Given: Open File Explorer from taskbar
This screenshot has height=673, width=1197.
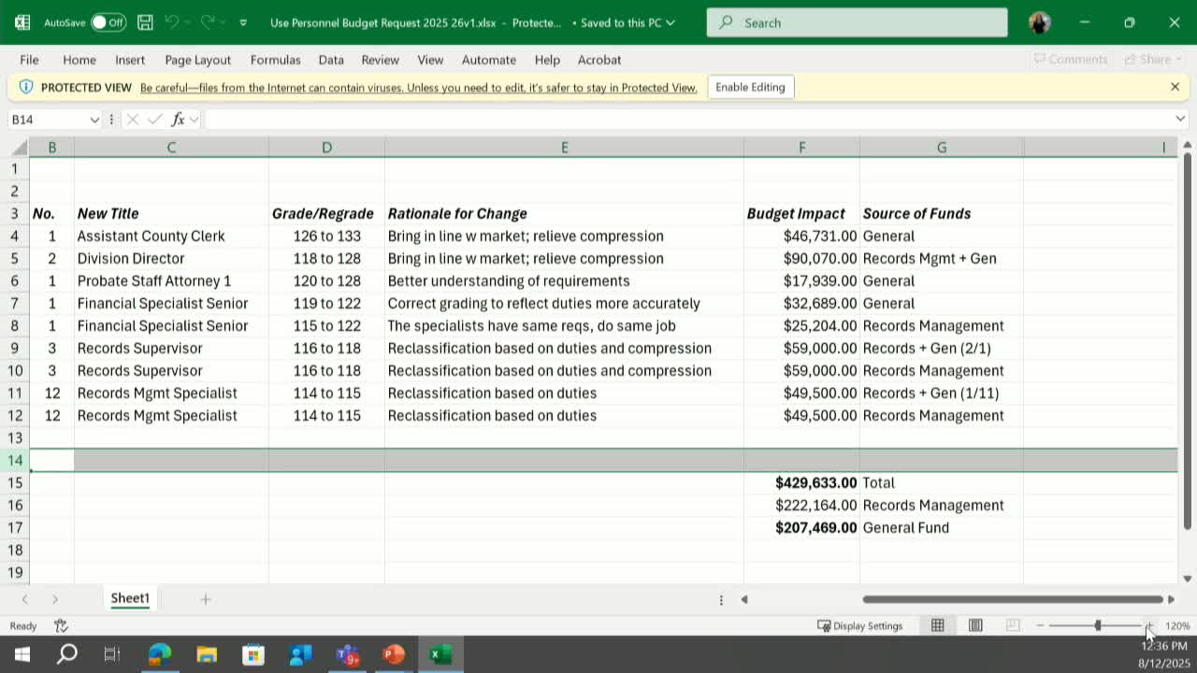Looking at the screenshot, I should pyautogui.click(x=207, y=654).
